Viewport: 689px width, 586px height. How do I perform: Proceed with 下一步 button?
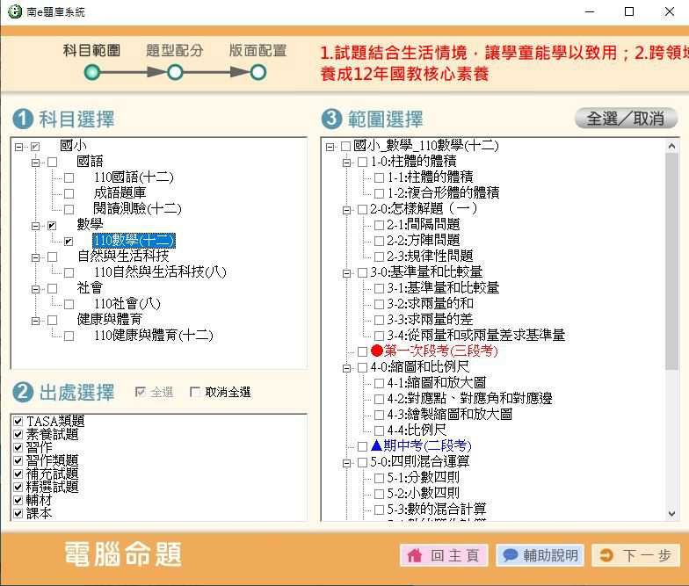point(635,555)
